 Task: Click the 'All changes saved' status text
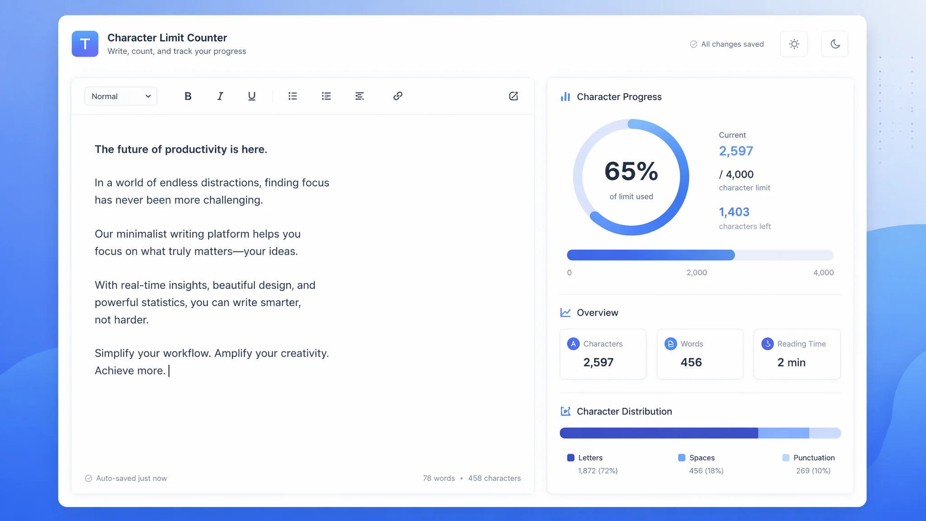click(732, 44)
